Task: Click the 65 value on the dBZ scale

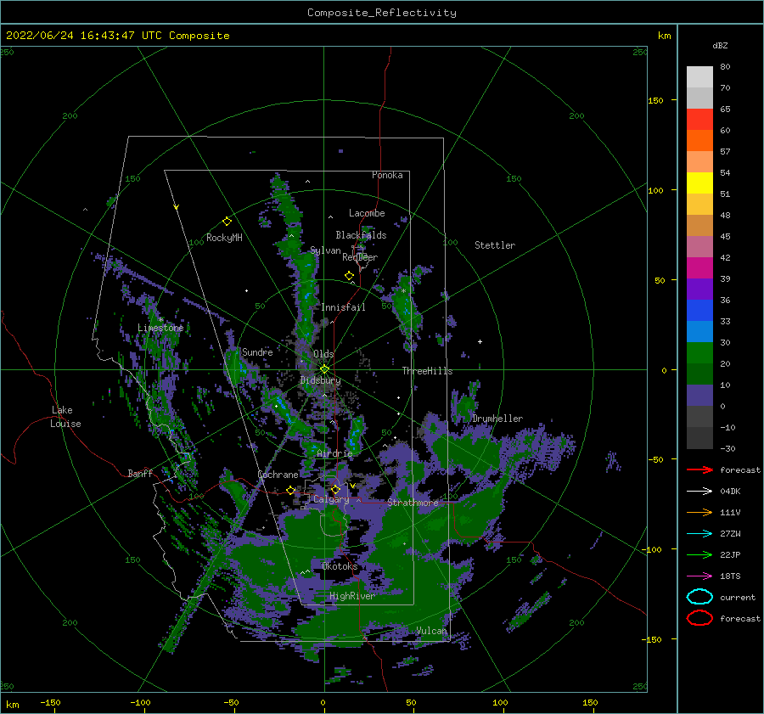Action: point(725,110)
